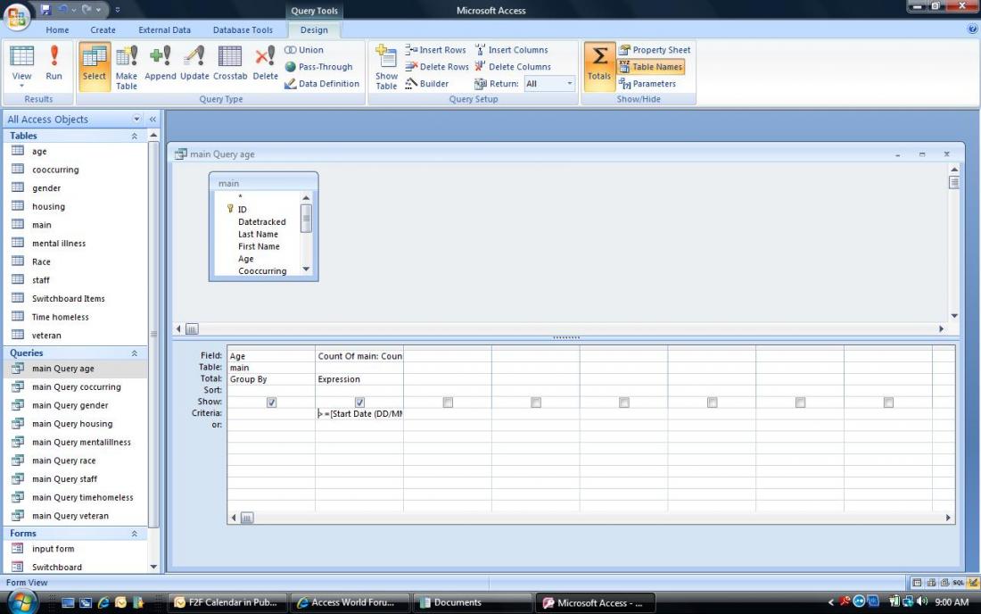Check Show box in third grid column
The height and width of the screenshot is (614, 981).
click(448, 402)
